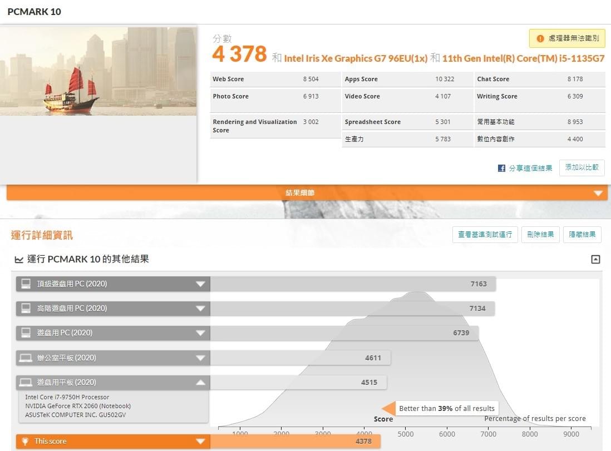Click the chart icon beside 運行 PCMARK 10
The height and width of the screenshot is (451, 611).
19,259
